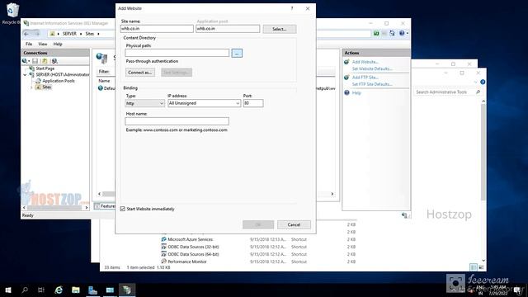This screenshot has width=528, height=297.
Task: Select Sites node in Connections tree
Action: (x=47, y=87)
